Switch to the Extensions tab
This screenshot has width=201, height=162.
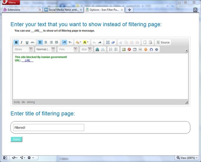point(22,10)
